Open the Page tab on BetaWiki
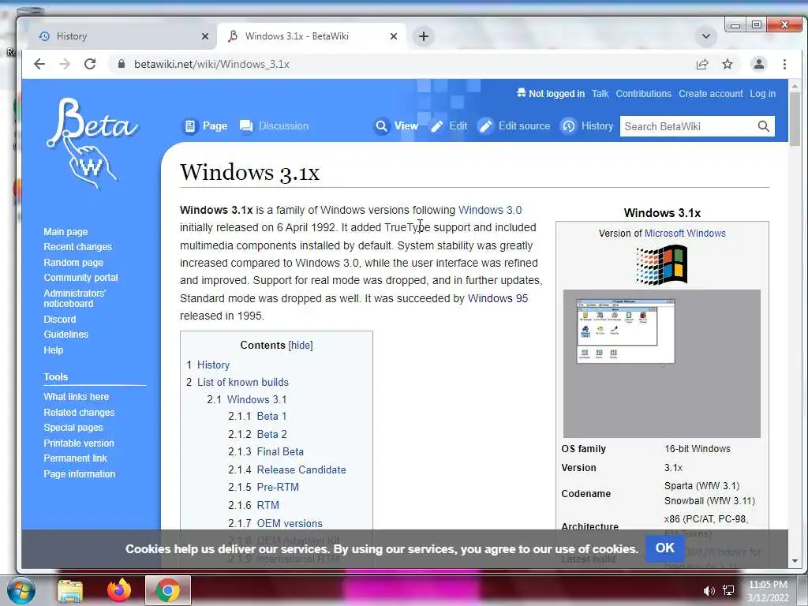The image size is (808, 606). [x=206, y=125]
